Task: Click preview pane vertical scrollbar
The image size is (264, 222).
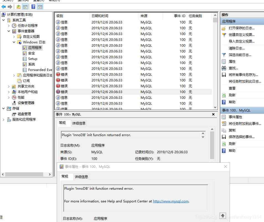Action: [212, 145]
